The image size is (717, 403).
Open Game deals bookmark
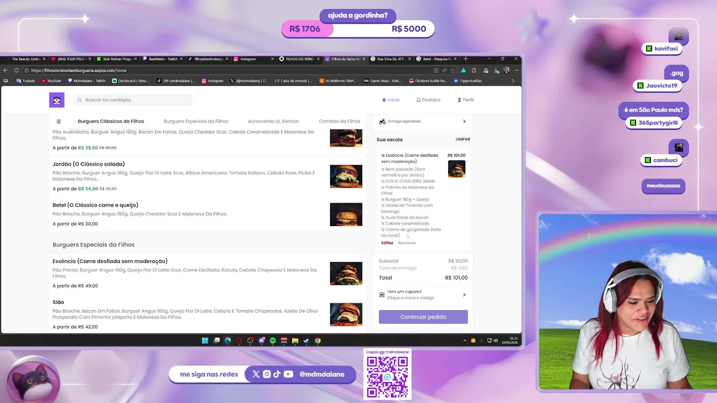point(383,81)
